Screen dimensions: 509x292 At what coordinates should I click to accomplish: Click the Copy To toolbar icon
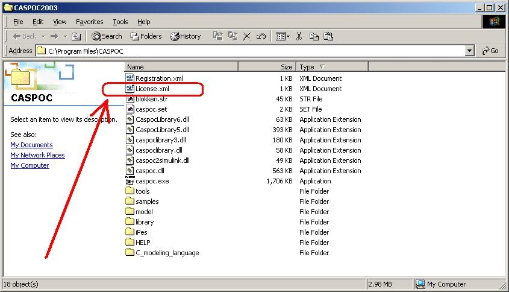[x=233, y=36]
